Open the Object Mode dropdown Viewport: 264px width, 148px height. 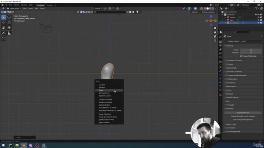[14, 8]
